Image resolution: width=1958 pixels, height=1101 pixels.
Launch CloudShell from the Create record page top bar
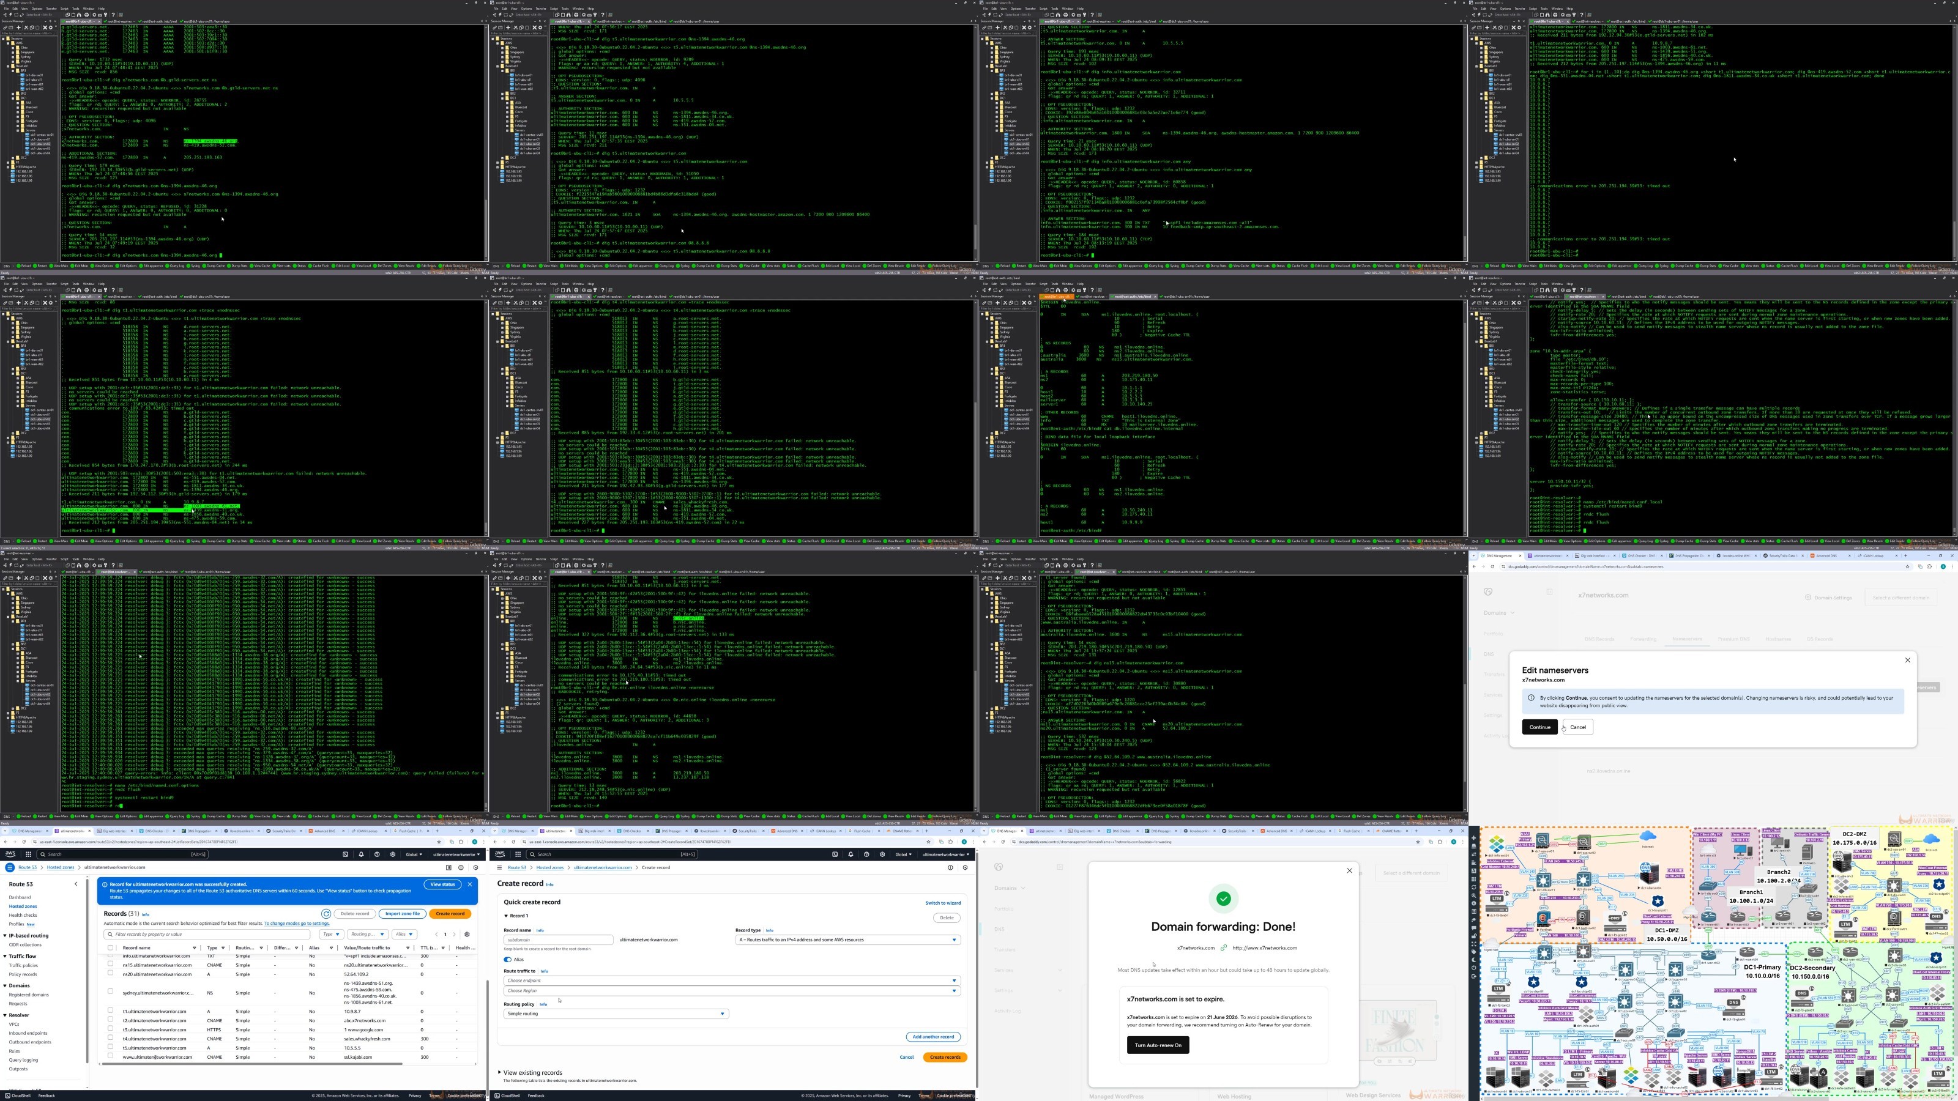click(x=835, y=854)
